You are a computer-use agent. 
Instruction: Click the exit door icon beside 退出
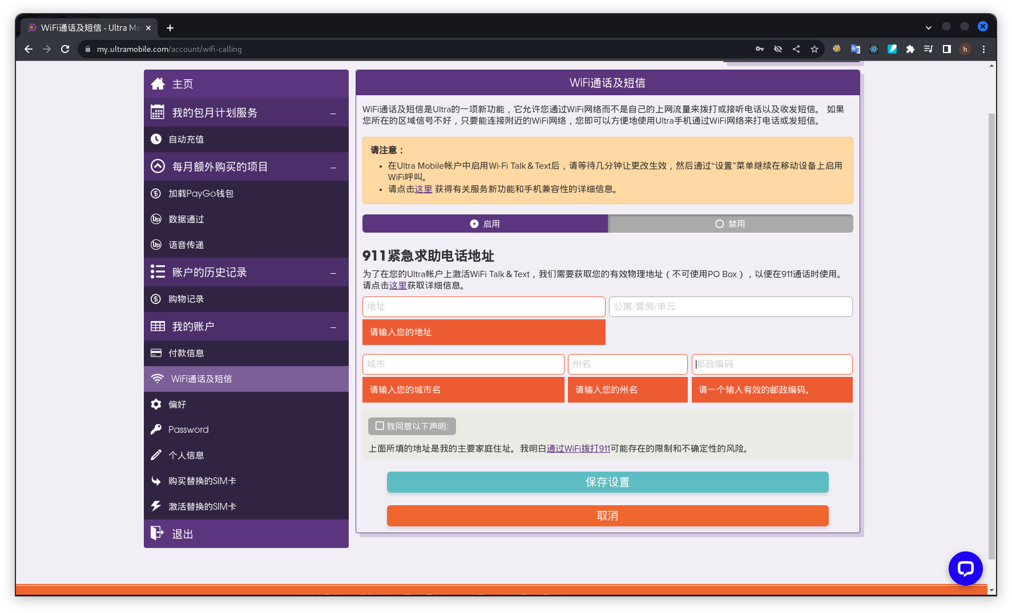click(157, 533)
